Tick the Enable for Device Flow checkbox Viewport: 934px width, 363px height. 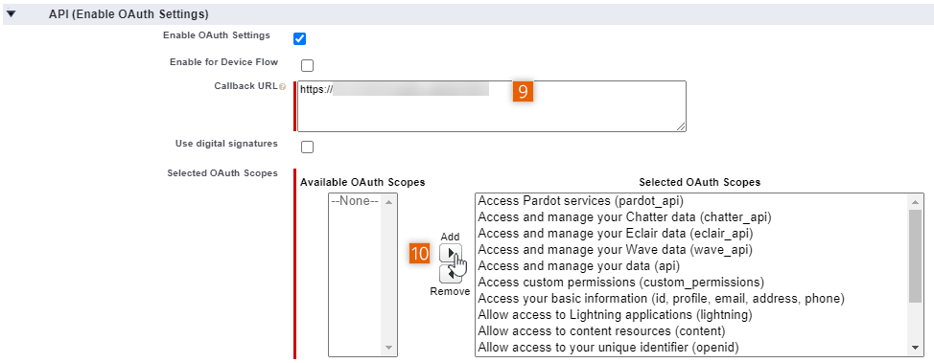308,65
